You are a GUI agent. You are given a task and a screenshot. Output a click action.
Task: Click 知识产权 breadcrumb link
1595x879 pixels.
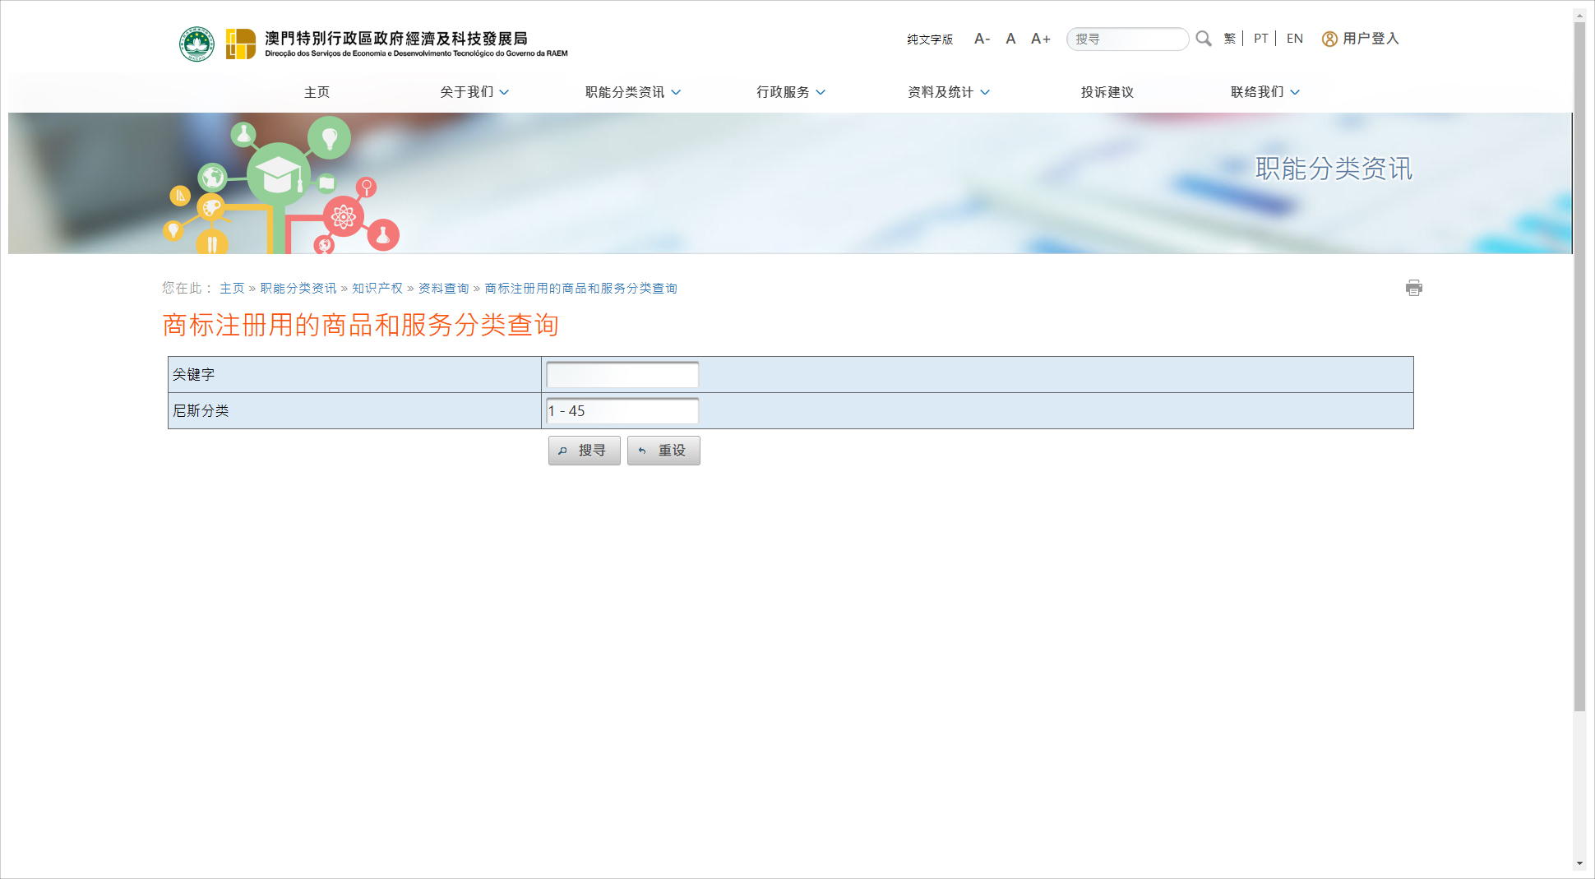377,289
